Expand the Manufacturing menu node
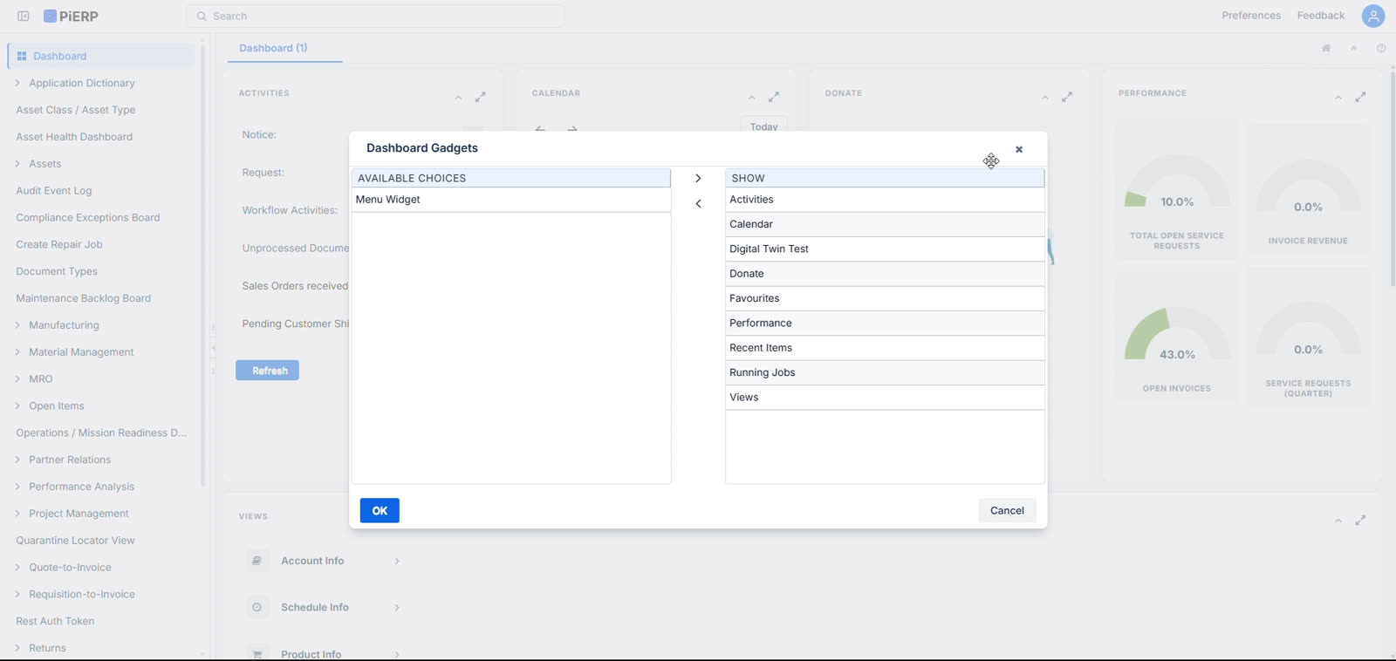1396x661 pixels. (17, 325)
